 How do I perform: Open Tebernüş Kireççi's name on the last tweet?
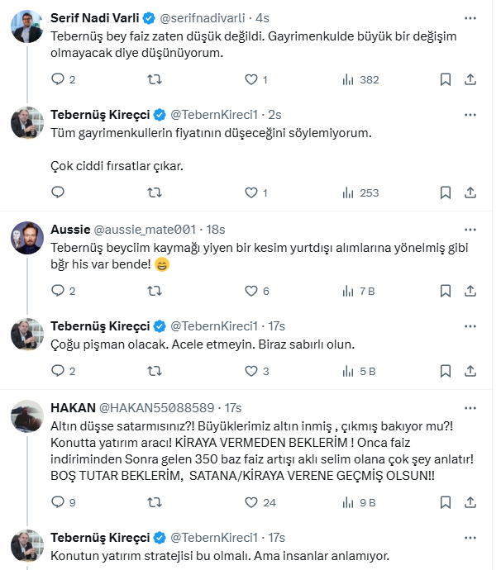[x=100, y=538]
